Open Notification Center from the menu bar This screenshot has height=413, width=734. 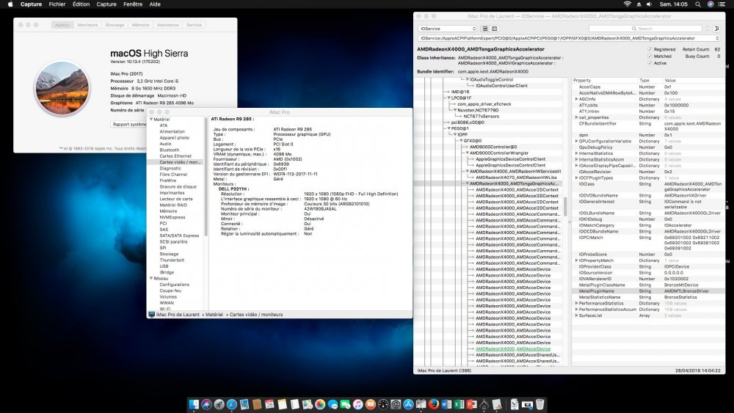point(722,4)
